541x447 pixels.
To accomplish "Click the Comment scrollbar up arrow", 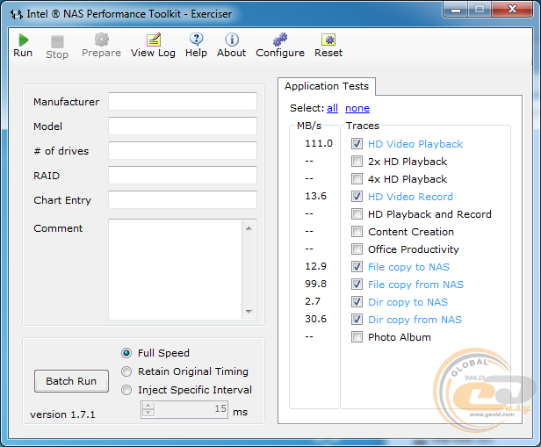I will pos(249,228).
